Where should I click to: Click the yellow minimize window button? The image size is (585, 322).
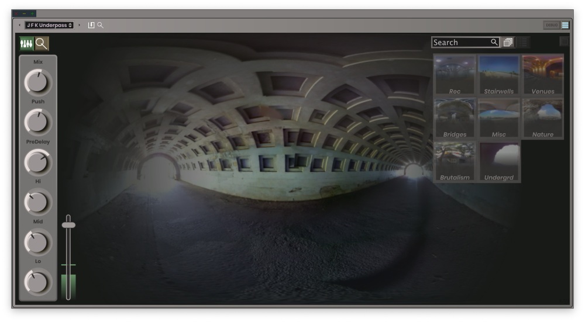[x=24, y=14]
